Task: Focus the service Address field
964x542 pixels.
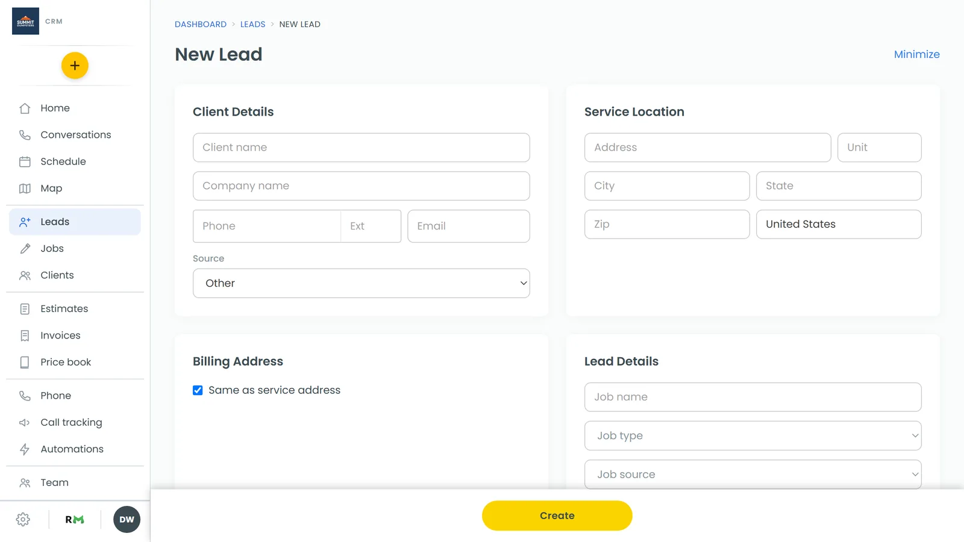Action: (708, 148)
